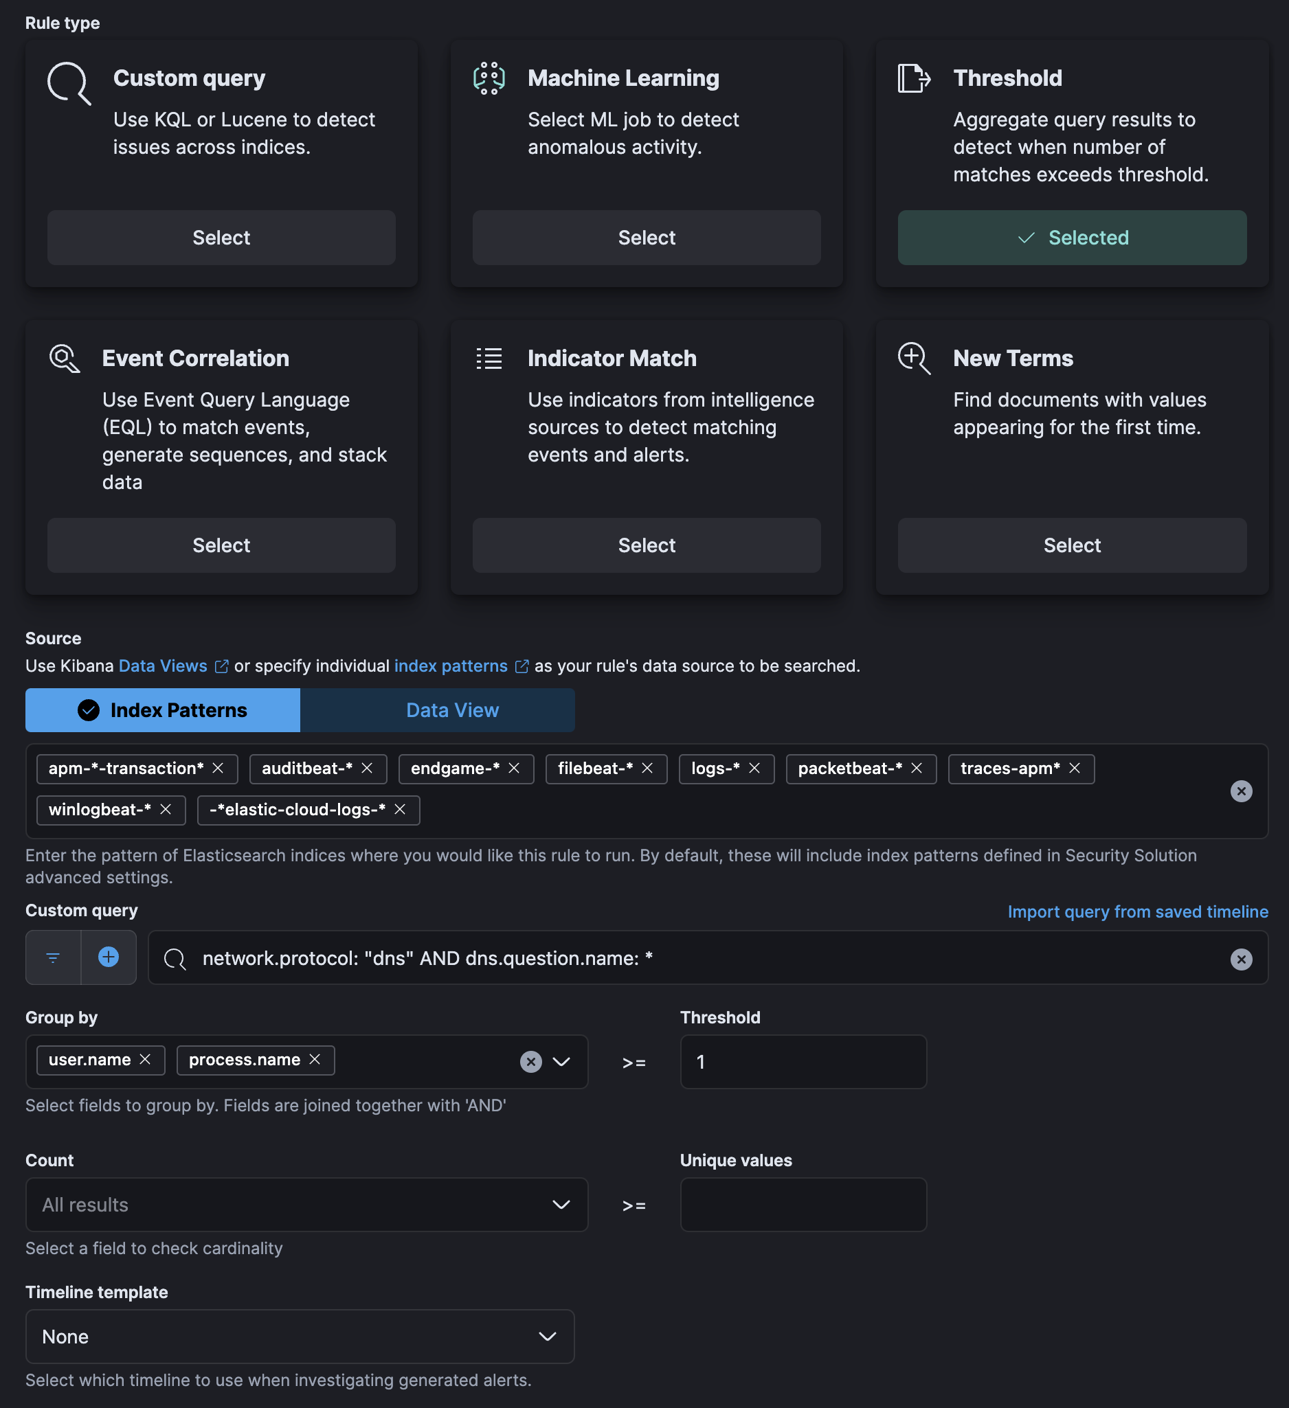Remove user.name from Group by
1289x1408 pixels.
point(145,1060)
